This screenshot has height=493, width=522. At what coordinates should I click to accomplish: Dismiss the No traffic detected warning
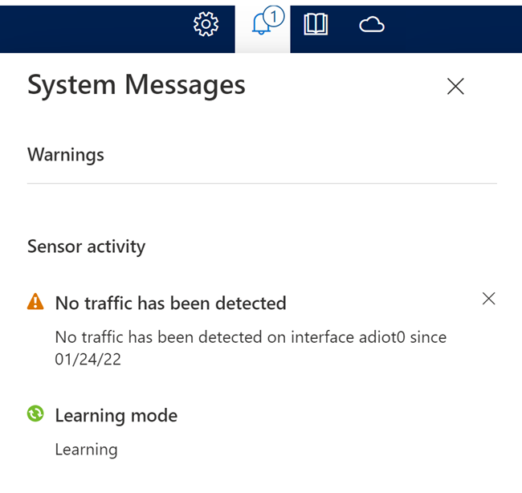coord(489,298)
